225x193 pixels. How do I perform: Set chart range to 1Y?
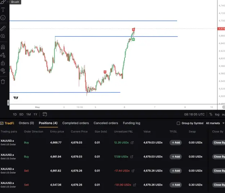tap(35, 114)
